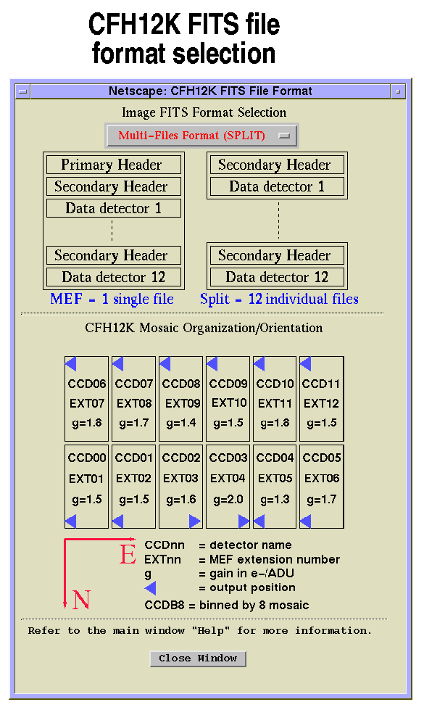
Task: Click the CCD06 output position arrow
Action: (70, 363)
